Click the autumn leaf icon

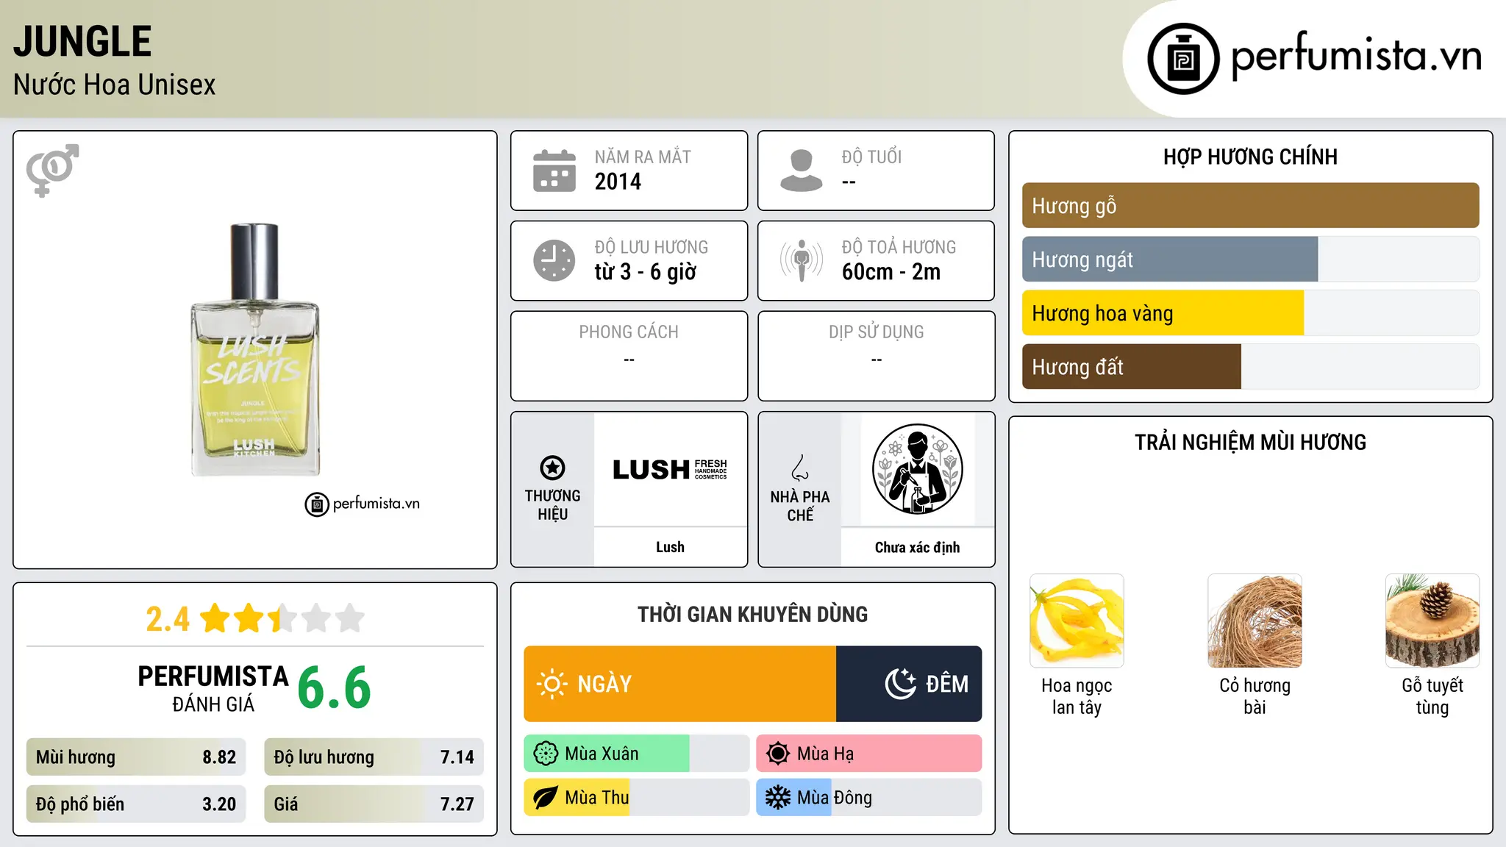(x=546, y=798)
